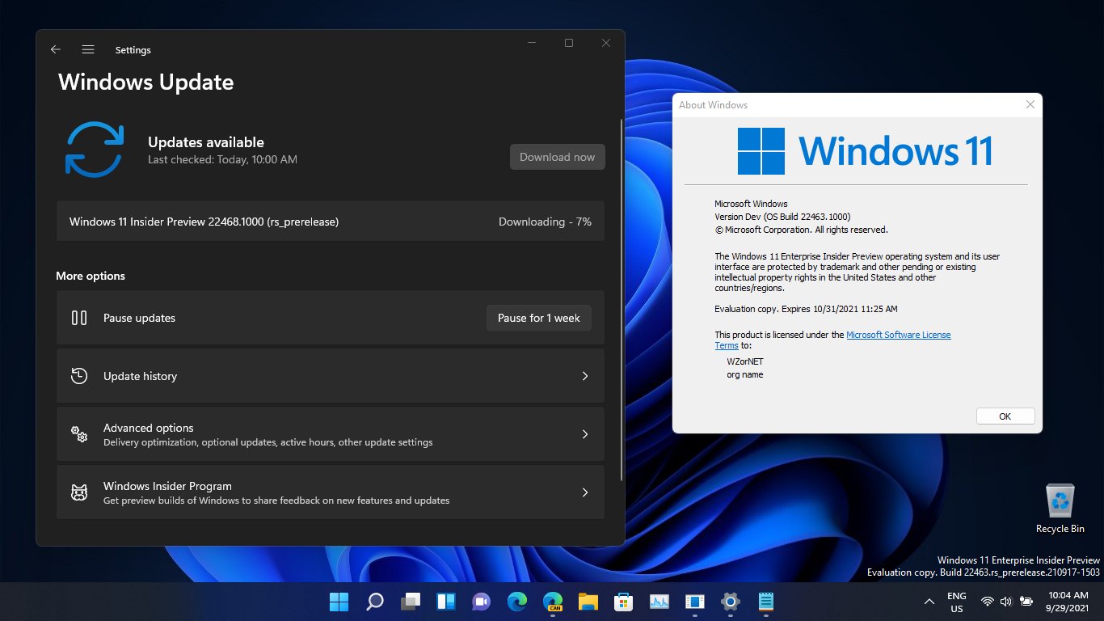This screenshot has width=1104, height=621.
Task: Open the Update history chevron
Action: click(x=585, y=376)
